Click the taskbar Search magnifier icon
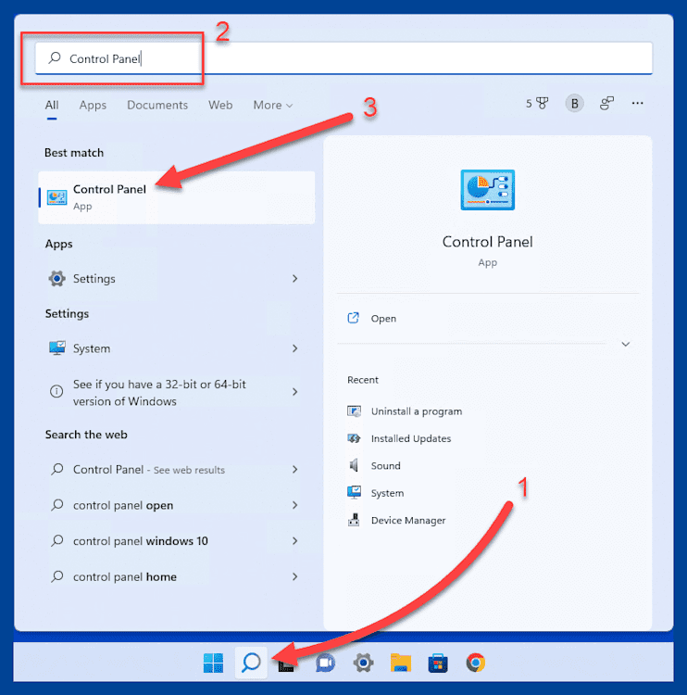The height and width of the screenshot is (695, 687). [x=251, y=663]
